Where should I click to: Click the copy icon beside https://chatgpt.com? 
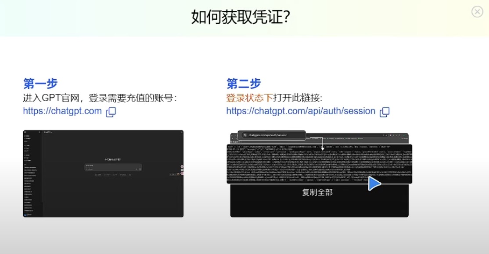111,112
